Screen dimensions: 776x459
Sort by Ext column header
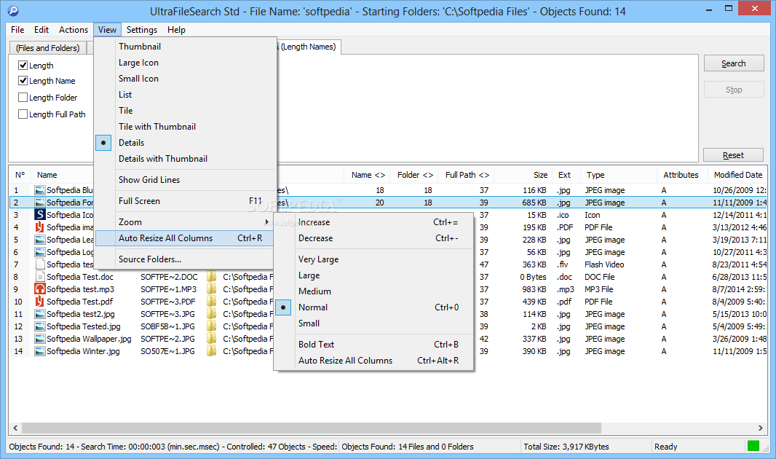tap(566, 175)
